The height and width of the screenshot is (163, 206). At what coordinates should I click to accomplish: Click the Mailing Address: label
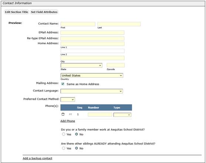click(x=47, y=83)
